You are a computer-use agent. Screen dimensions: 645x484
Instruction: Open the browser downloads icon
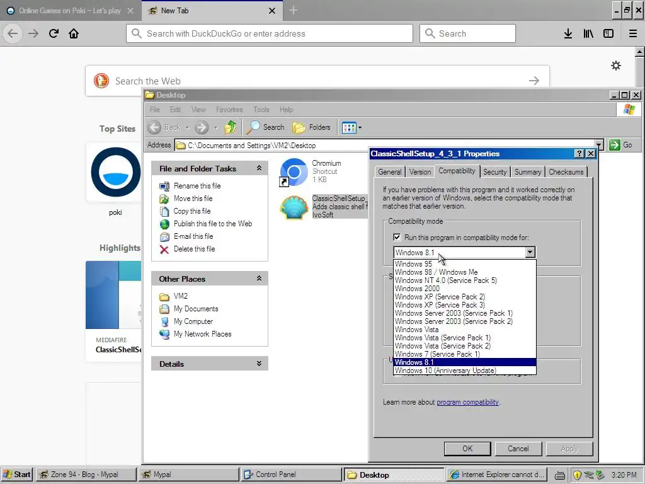pos(568,33)
